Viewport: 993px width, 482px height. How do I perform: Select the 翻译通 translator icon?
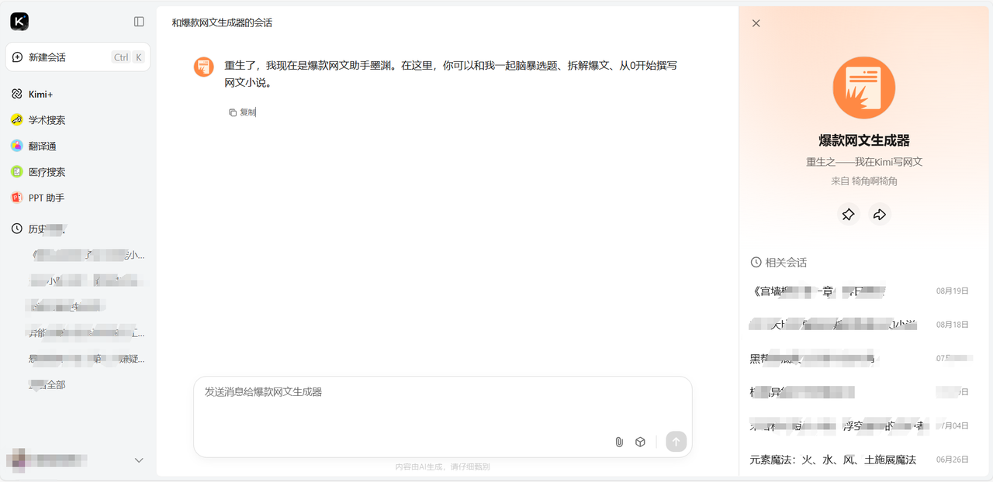(x=16, y=146)
